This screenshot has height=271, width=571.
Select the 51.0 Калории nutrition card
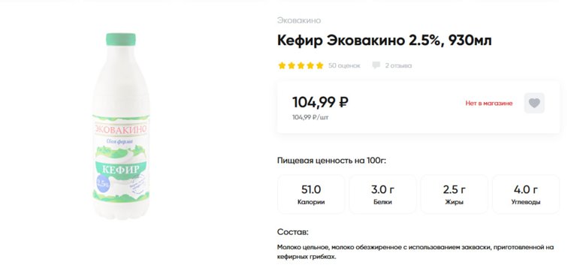click(x=311, y=194)
